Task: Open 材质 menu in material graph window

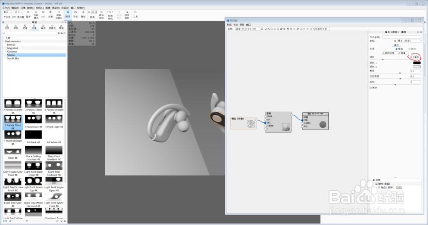Action: point(229,25)
